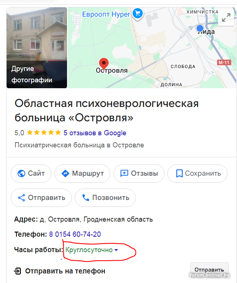The height and width of the screenshot is (283, 237).
Task: Click the M-11 road label on map
Action: pos(224,62)
